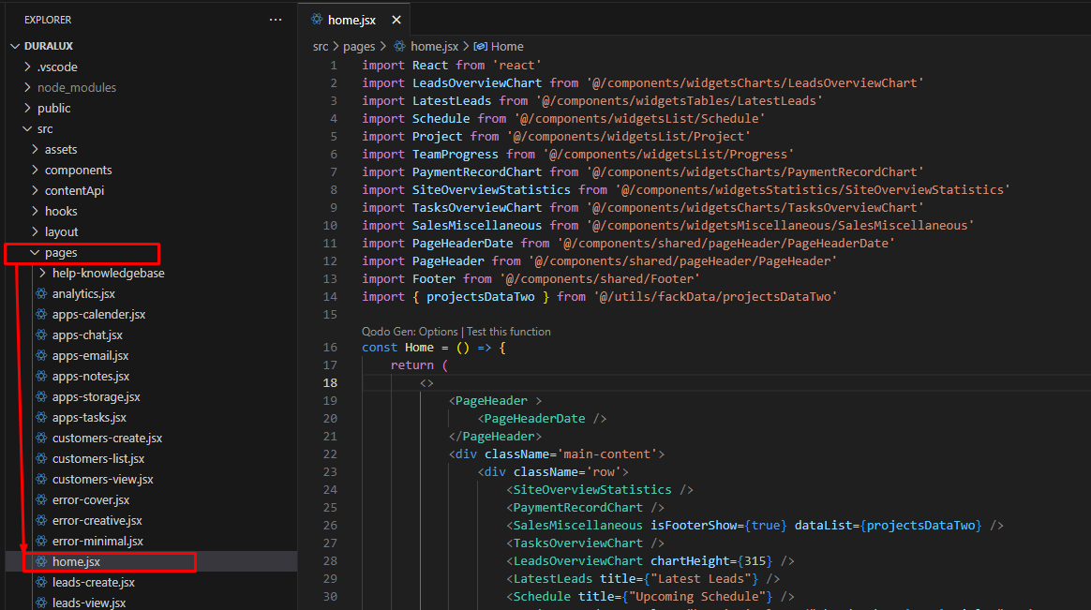The width and height of the screenshot is (1091, 610).
Task: Open the Explorer more actions ellipsis menu
Action: 276,20
